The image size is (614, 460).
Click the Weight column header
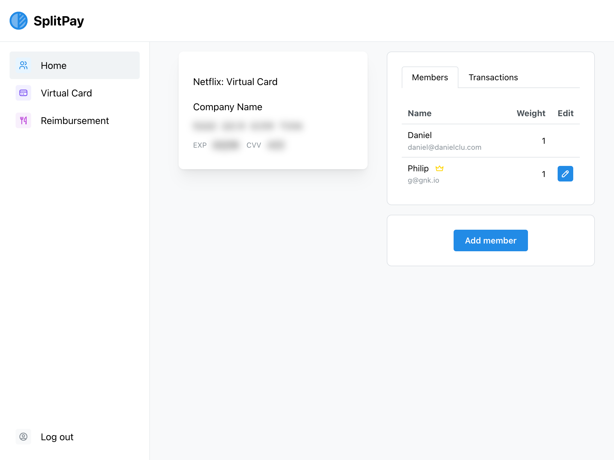[531, 113]
